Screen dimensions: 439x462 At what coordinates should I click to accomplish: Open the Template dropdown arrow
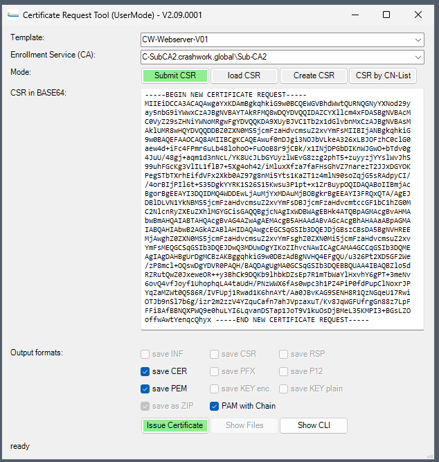pyautogui.click(x=418, y=39)
